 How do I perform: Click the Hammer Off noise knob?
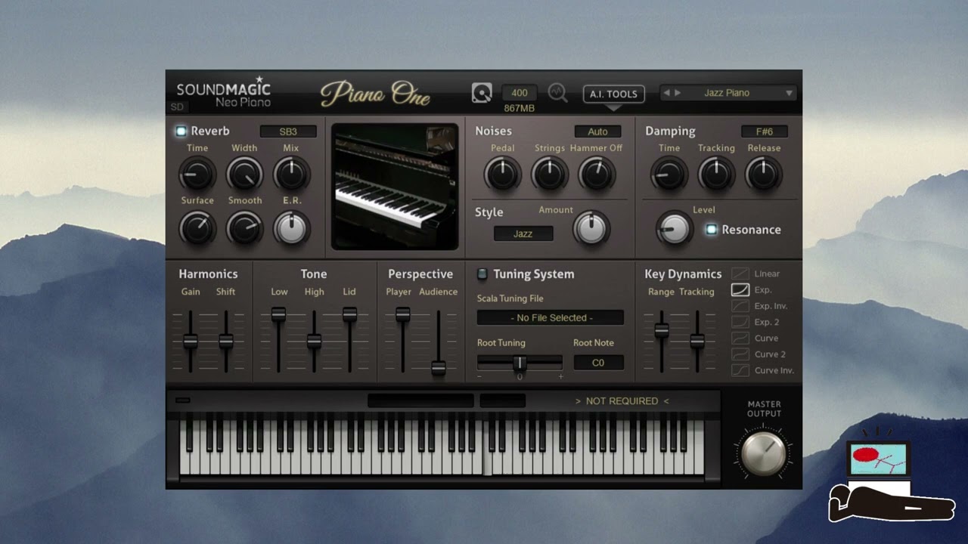coord(597,175)
